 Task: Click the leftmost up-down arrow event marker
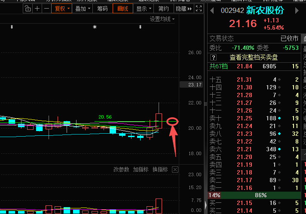[12, 27]
